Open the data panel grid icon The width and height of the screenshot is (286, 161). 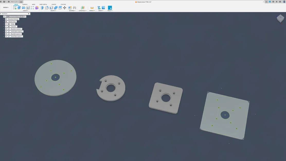(1, 2)
